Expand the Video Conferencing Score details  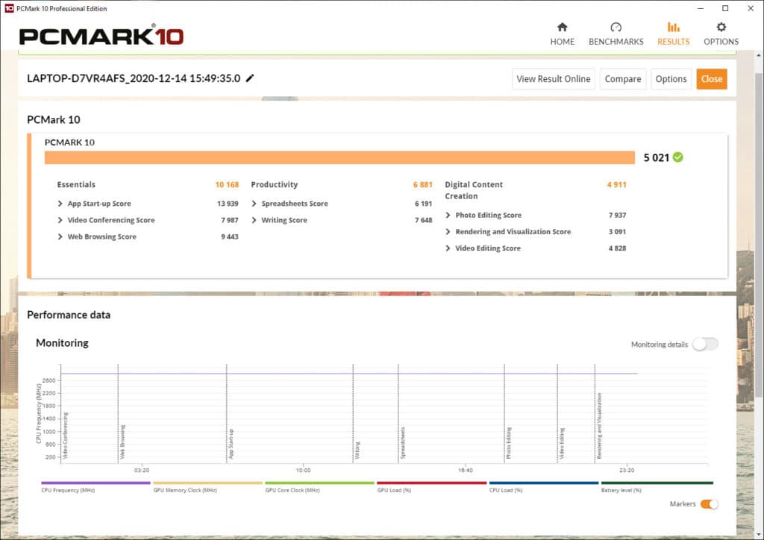(x=60, y=220)
